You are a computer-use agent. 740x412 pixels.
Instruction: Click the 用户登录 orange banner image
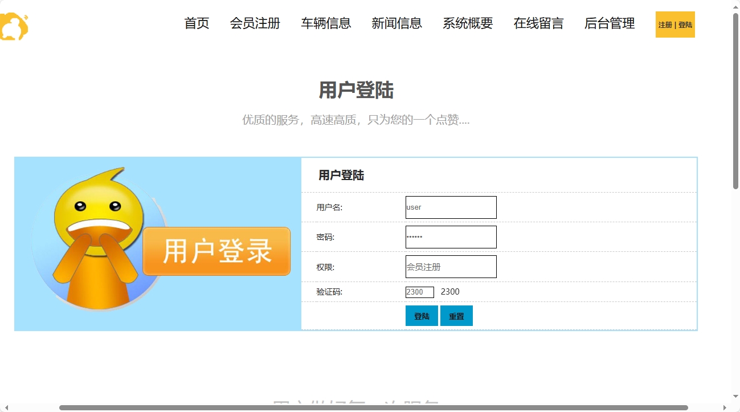216,251
